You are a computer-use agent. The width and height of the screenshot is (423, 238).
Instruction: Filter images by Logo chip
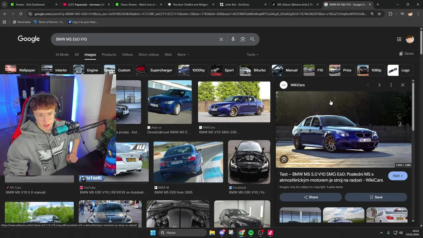[400, 70]
